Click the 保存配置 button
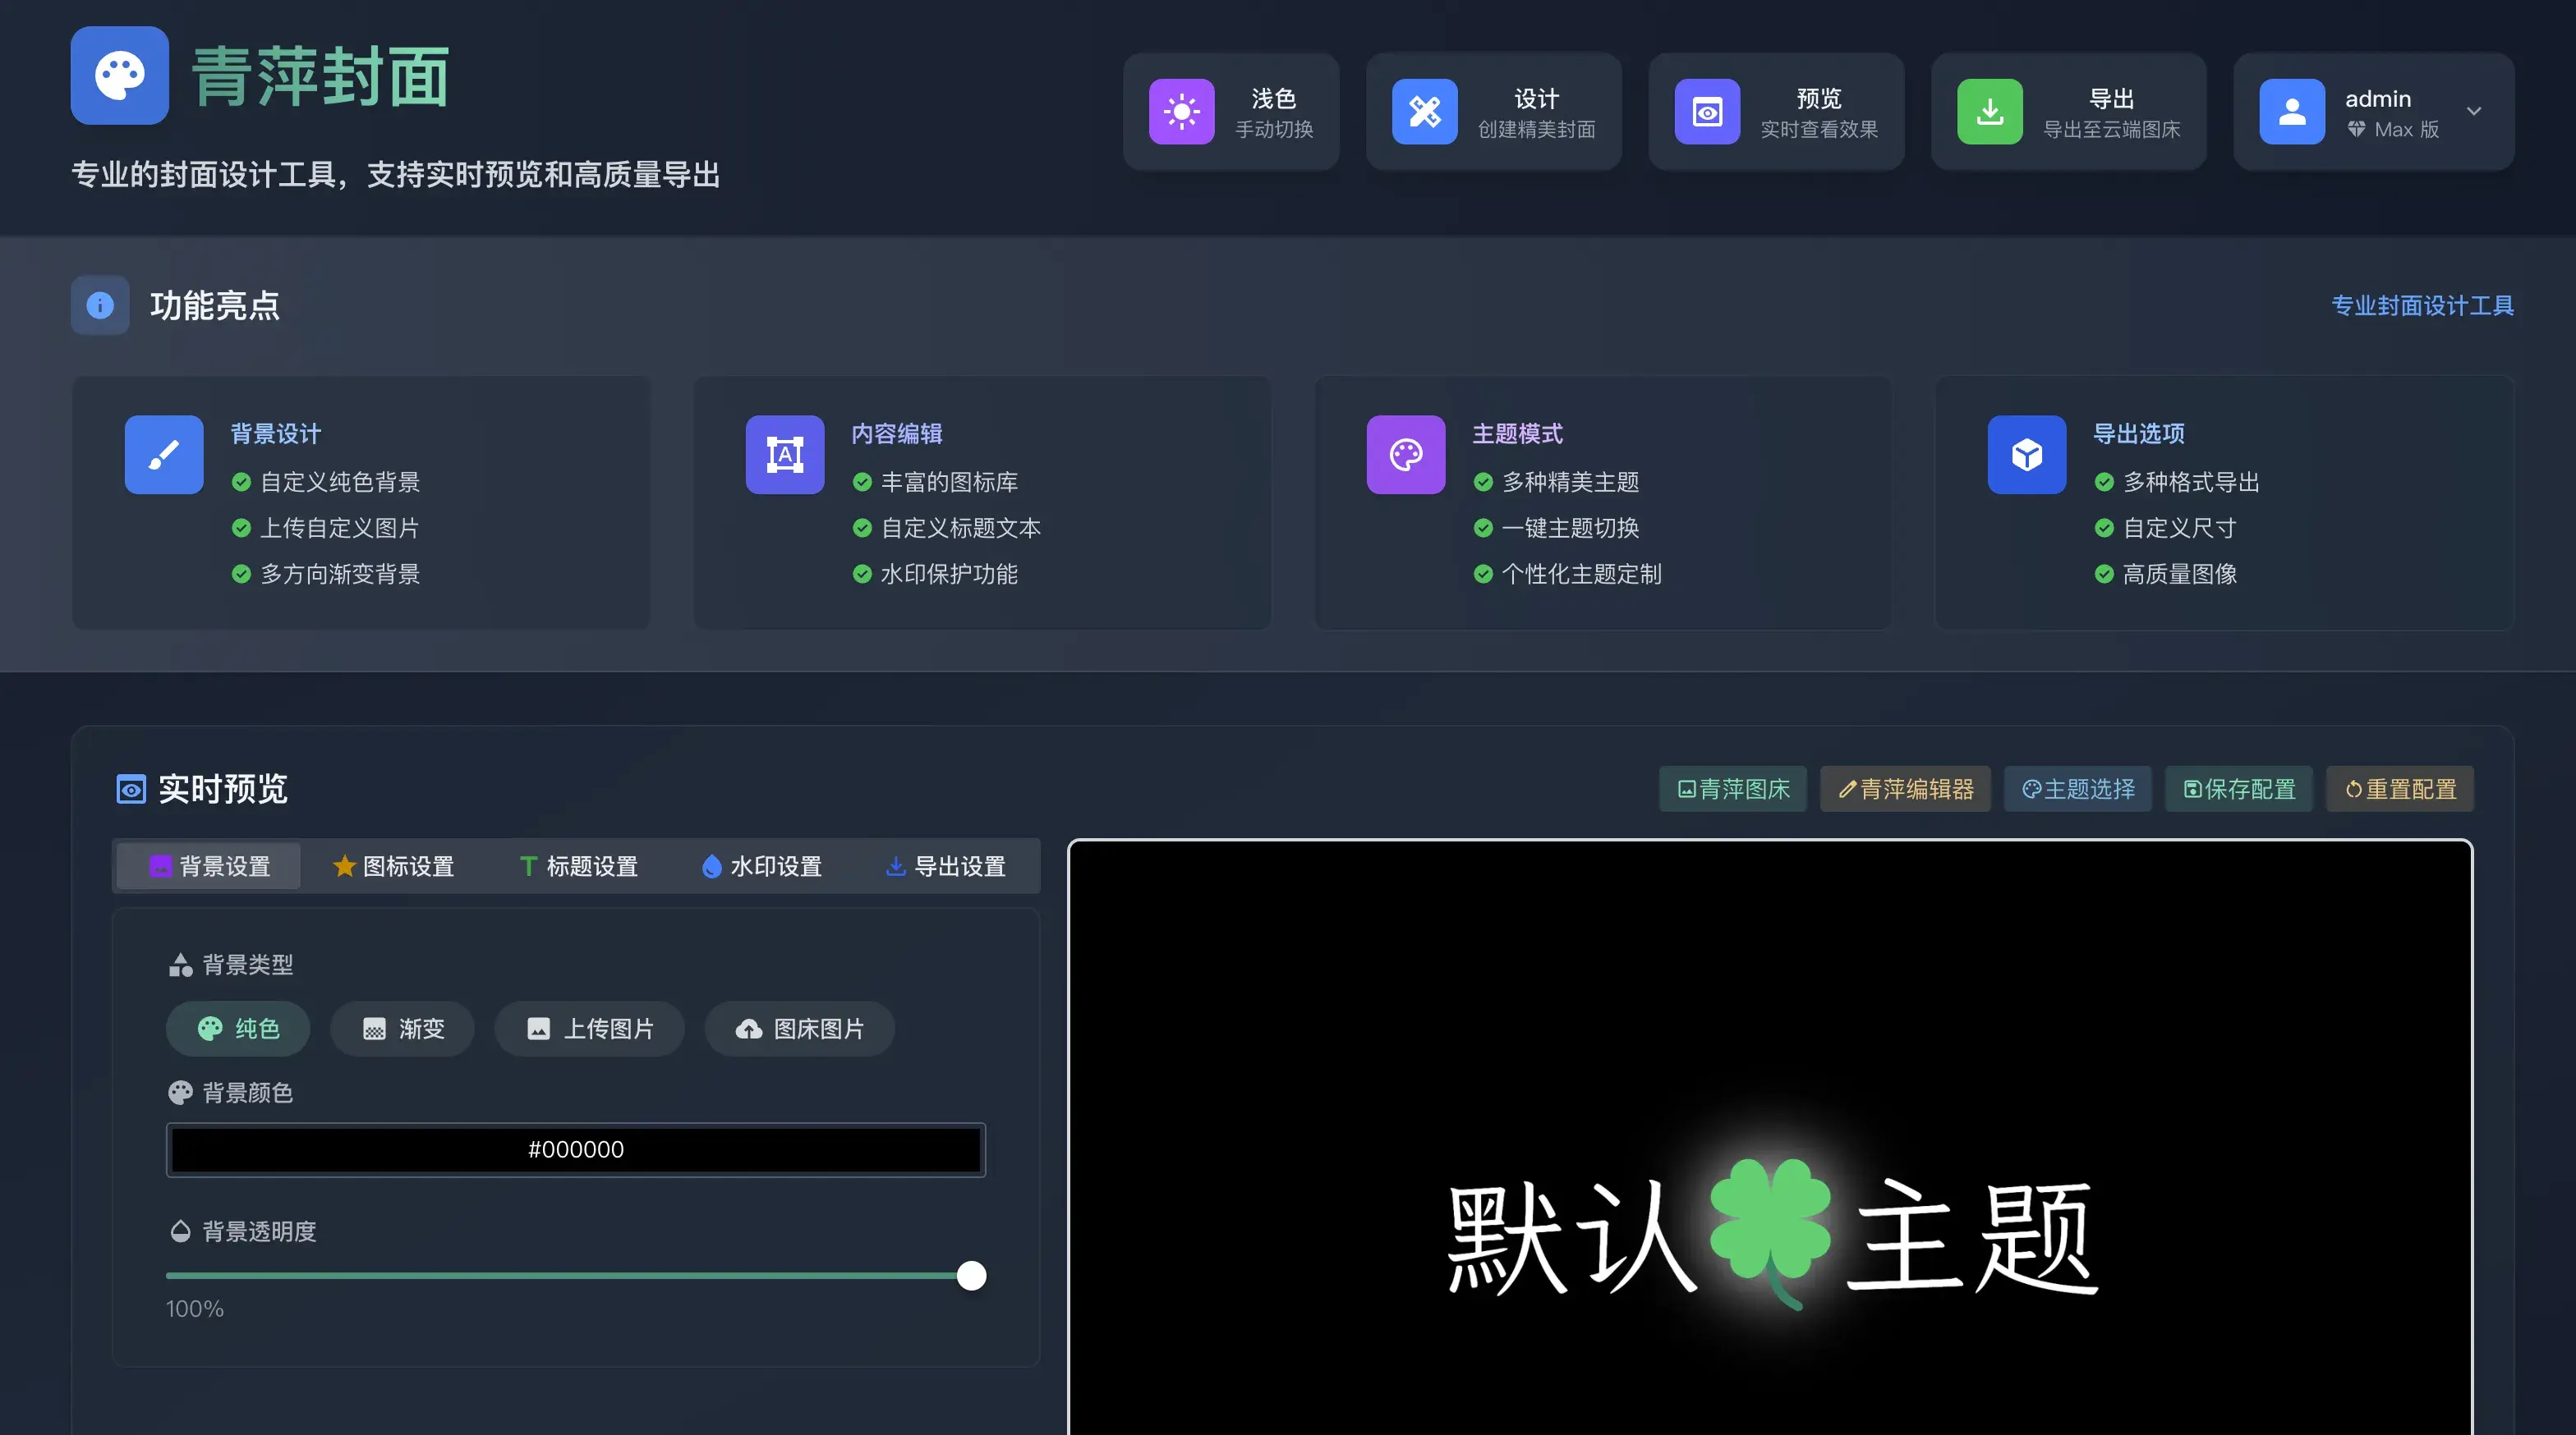 [2238, 788]
